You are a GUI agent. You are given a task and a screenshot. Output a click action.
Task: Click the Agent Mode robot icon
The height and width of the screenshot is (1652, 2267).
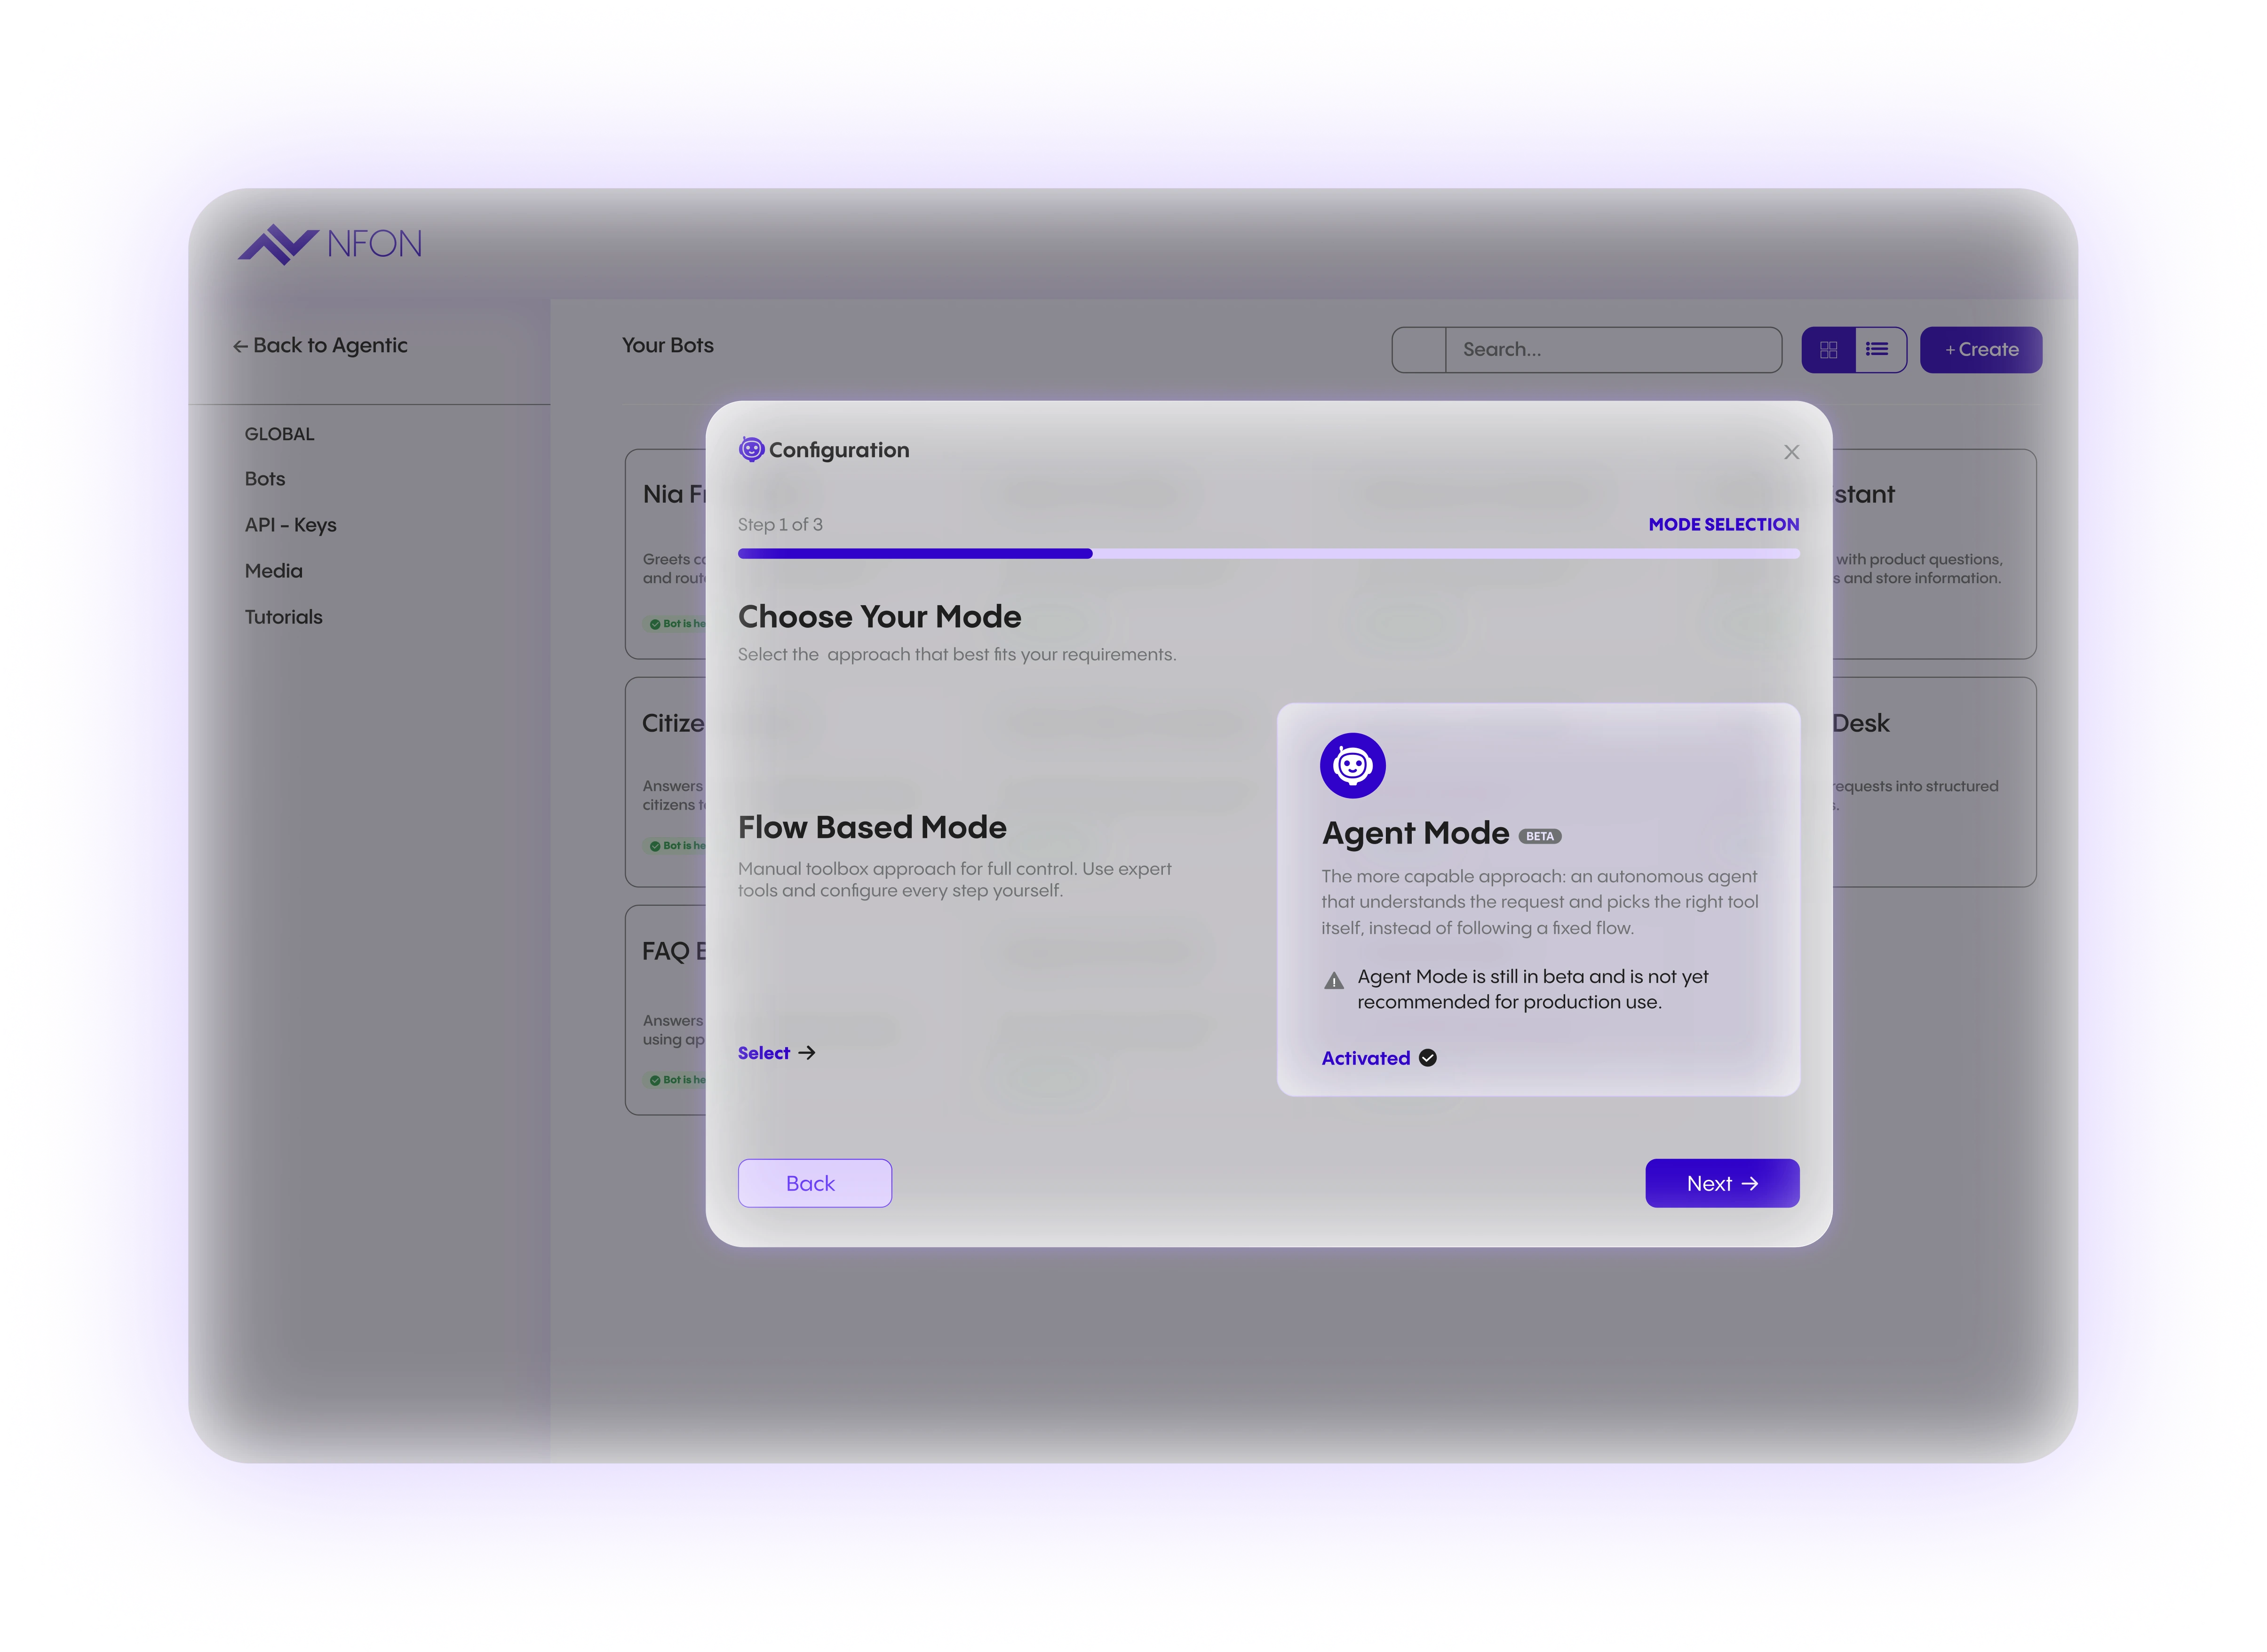(1352, 766)
